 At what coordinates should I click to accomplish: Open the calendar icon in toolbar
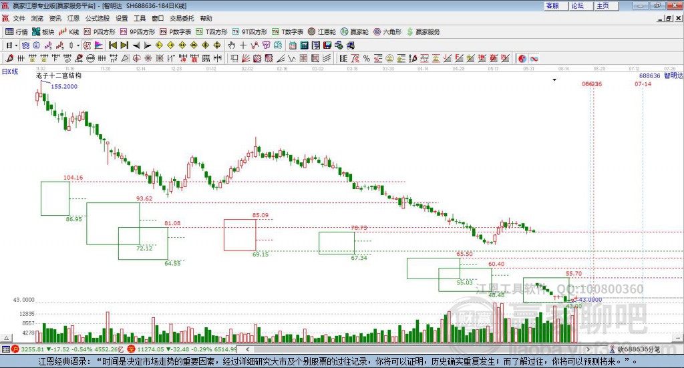[x=293, y=45]
